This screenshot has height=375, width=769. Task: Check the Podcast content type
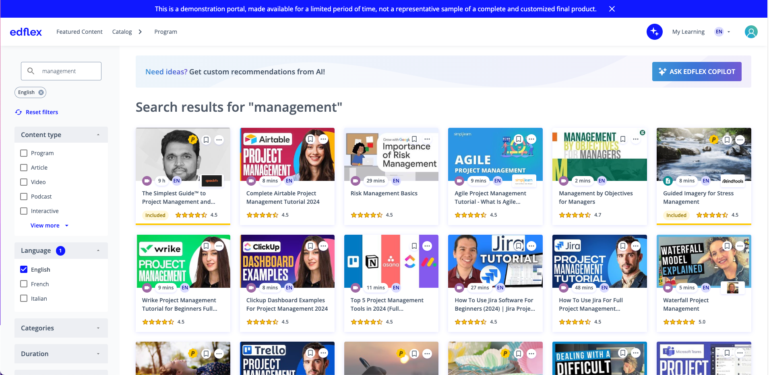click(24, 197)
